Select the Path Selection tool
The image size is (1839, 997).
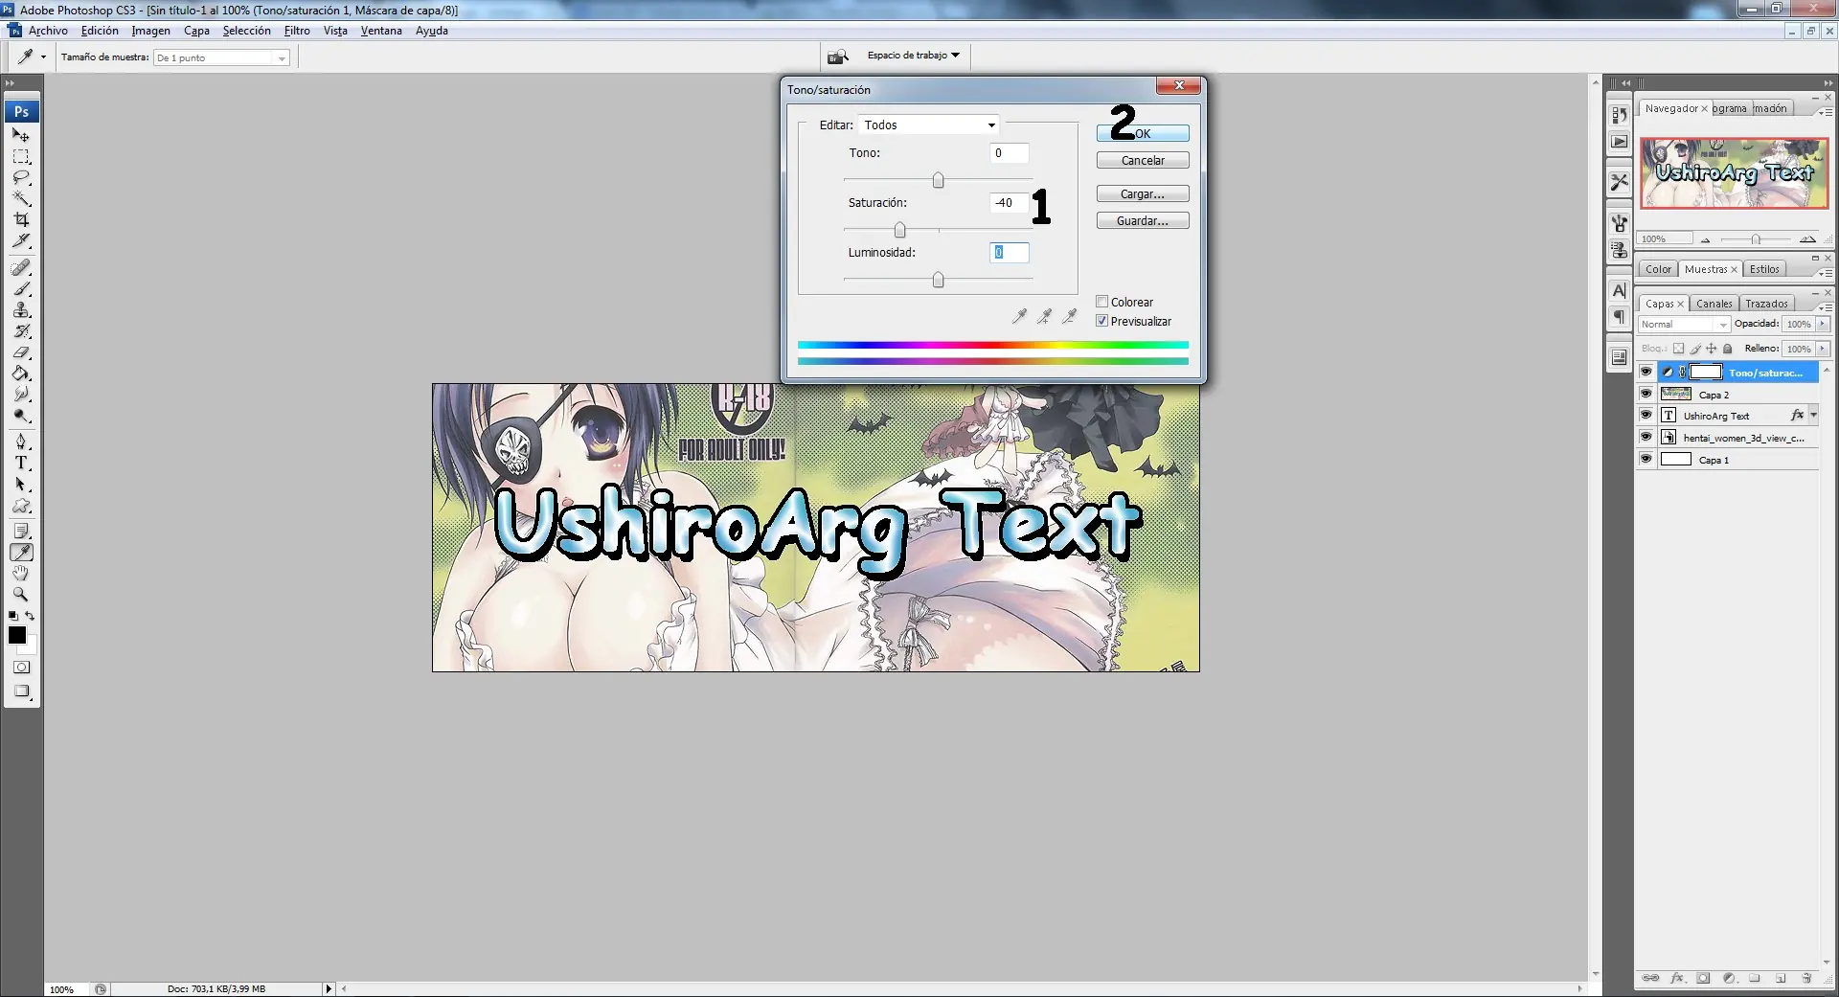(21, 484)
